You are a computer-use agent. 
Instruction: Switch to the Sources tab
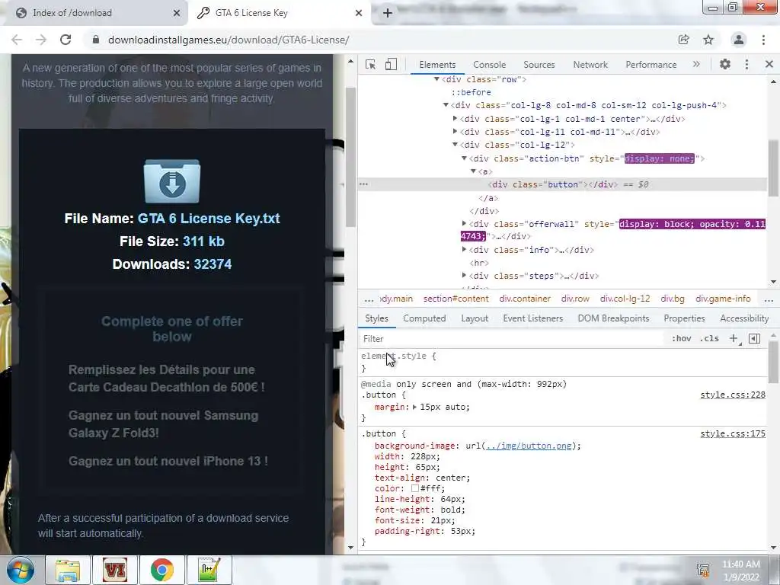[539, 65]
